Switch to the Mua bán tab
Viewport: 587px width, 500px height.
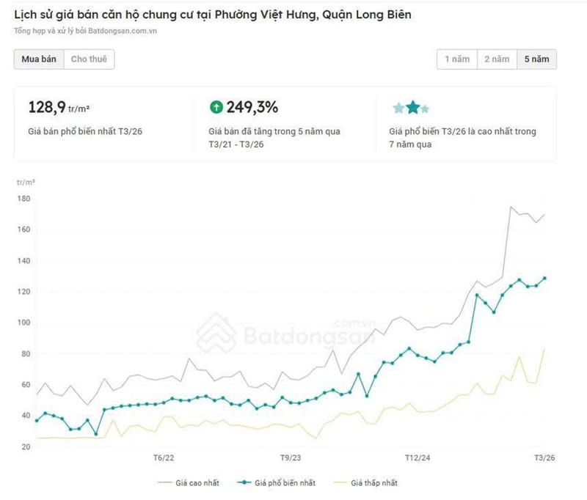point(39,59)
